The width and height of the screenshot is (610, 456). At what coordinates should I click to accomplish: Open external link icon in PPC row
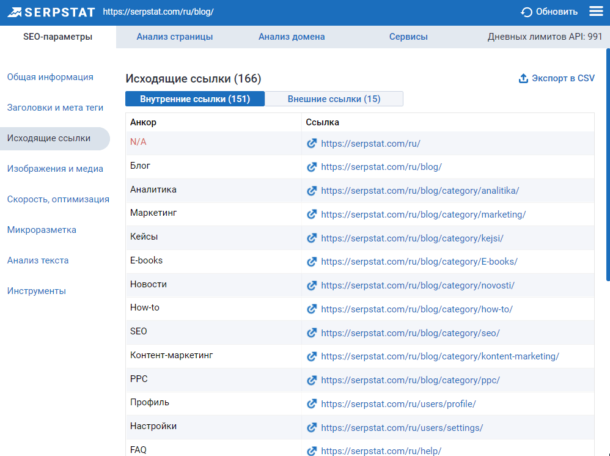pos(312,380)
